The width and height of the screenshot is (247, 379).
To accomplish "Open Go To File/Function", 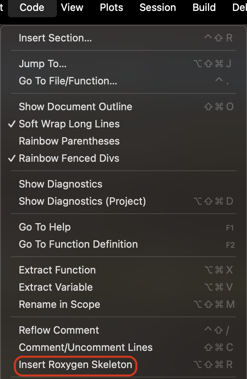I will [x=123, y=81].
